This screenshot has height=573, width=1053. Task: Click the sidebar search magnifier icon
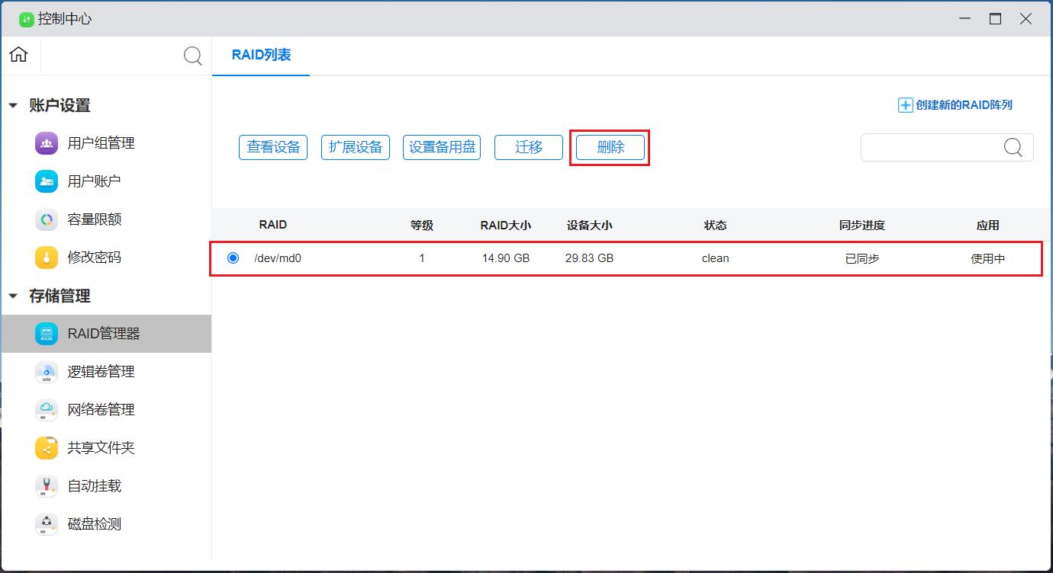pyautogui.click(x=192, y=56)
